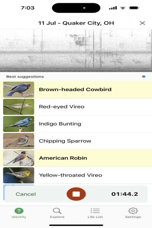This screenshot has height=228, width=152.
Task: Click the live spectrogram display
Action: [76, 51]
